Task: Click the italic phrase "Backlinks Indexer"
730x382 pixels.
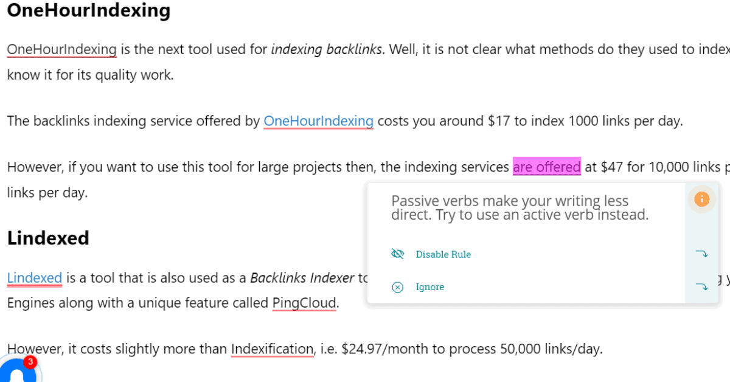Action: point(302,278)
